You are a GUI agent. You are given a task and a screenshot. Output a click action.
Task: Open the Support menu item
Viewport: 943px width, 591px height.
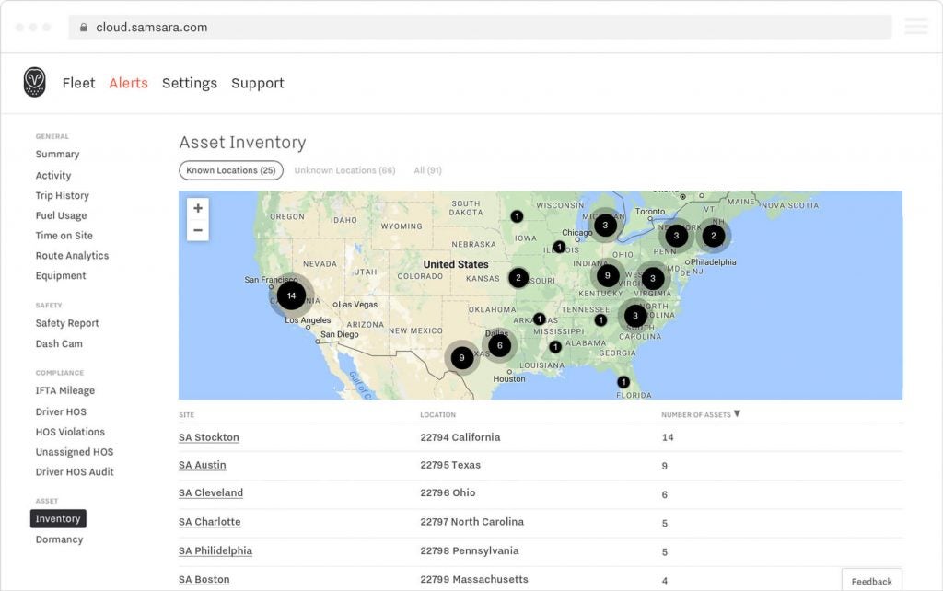tap(257, 83)
